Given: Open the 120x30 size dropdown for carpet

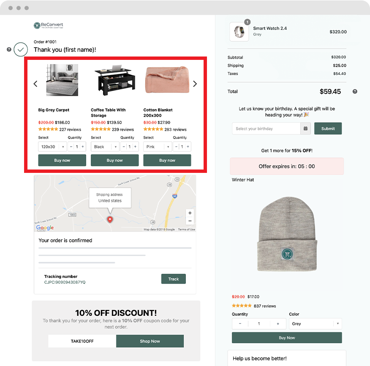Looking at the screenshot, I should tap(52, 147).
